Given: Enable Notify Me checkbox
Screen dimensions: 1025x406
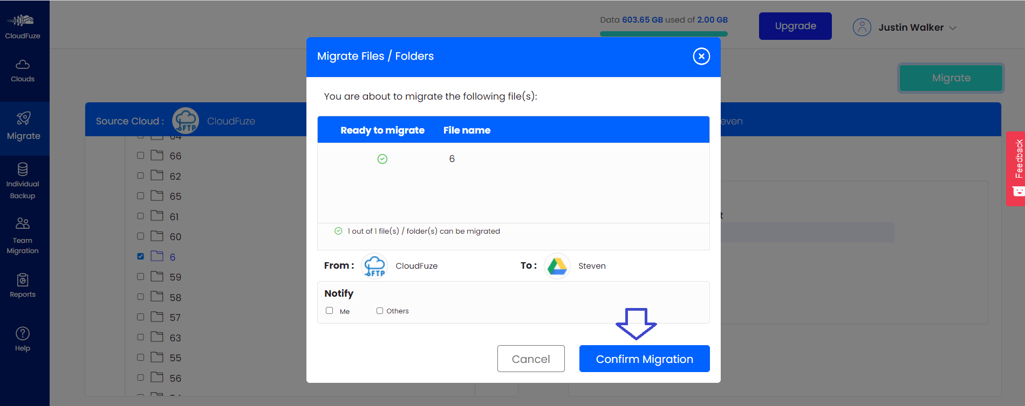Looking at the screenshot, I should pyautogui.click(x=330, y=311).
